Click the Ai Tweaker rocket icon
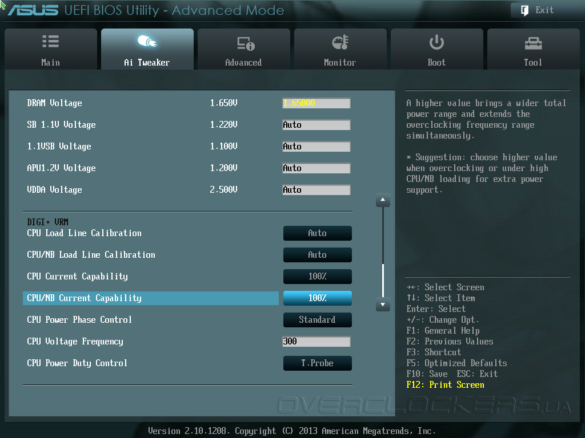The image size is (585, 438). (147, 41)
